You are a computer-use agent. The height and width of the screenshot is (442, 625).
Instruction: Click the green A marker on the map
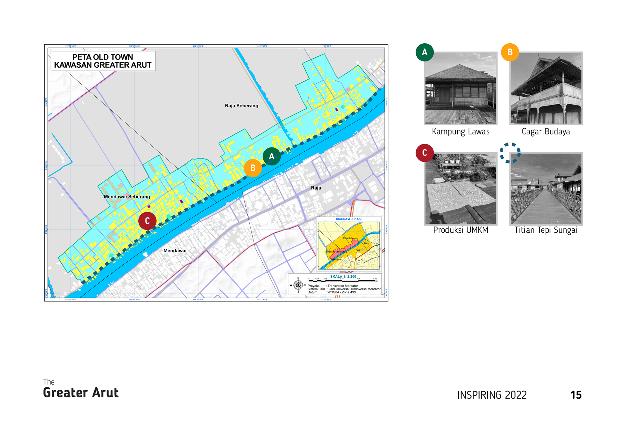click(x=271, y=156)
